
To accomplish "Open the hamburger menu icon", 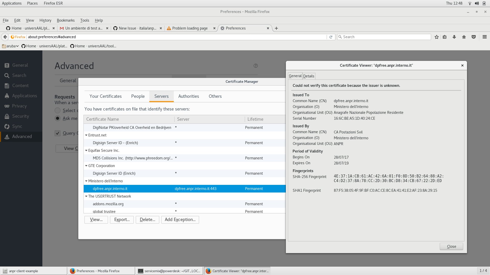I will point(485,37).
